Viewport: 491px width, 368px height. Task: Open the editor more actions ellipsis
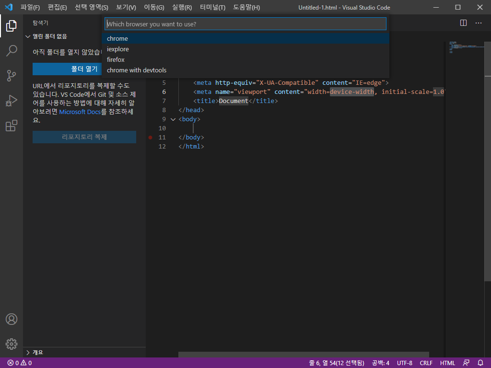(479, 23)
